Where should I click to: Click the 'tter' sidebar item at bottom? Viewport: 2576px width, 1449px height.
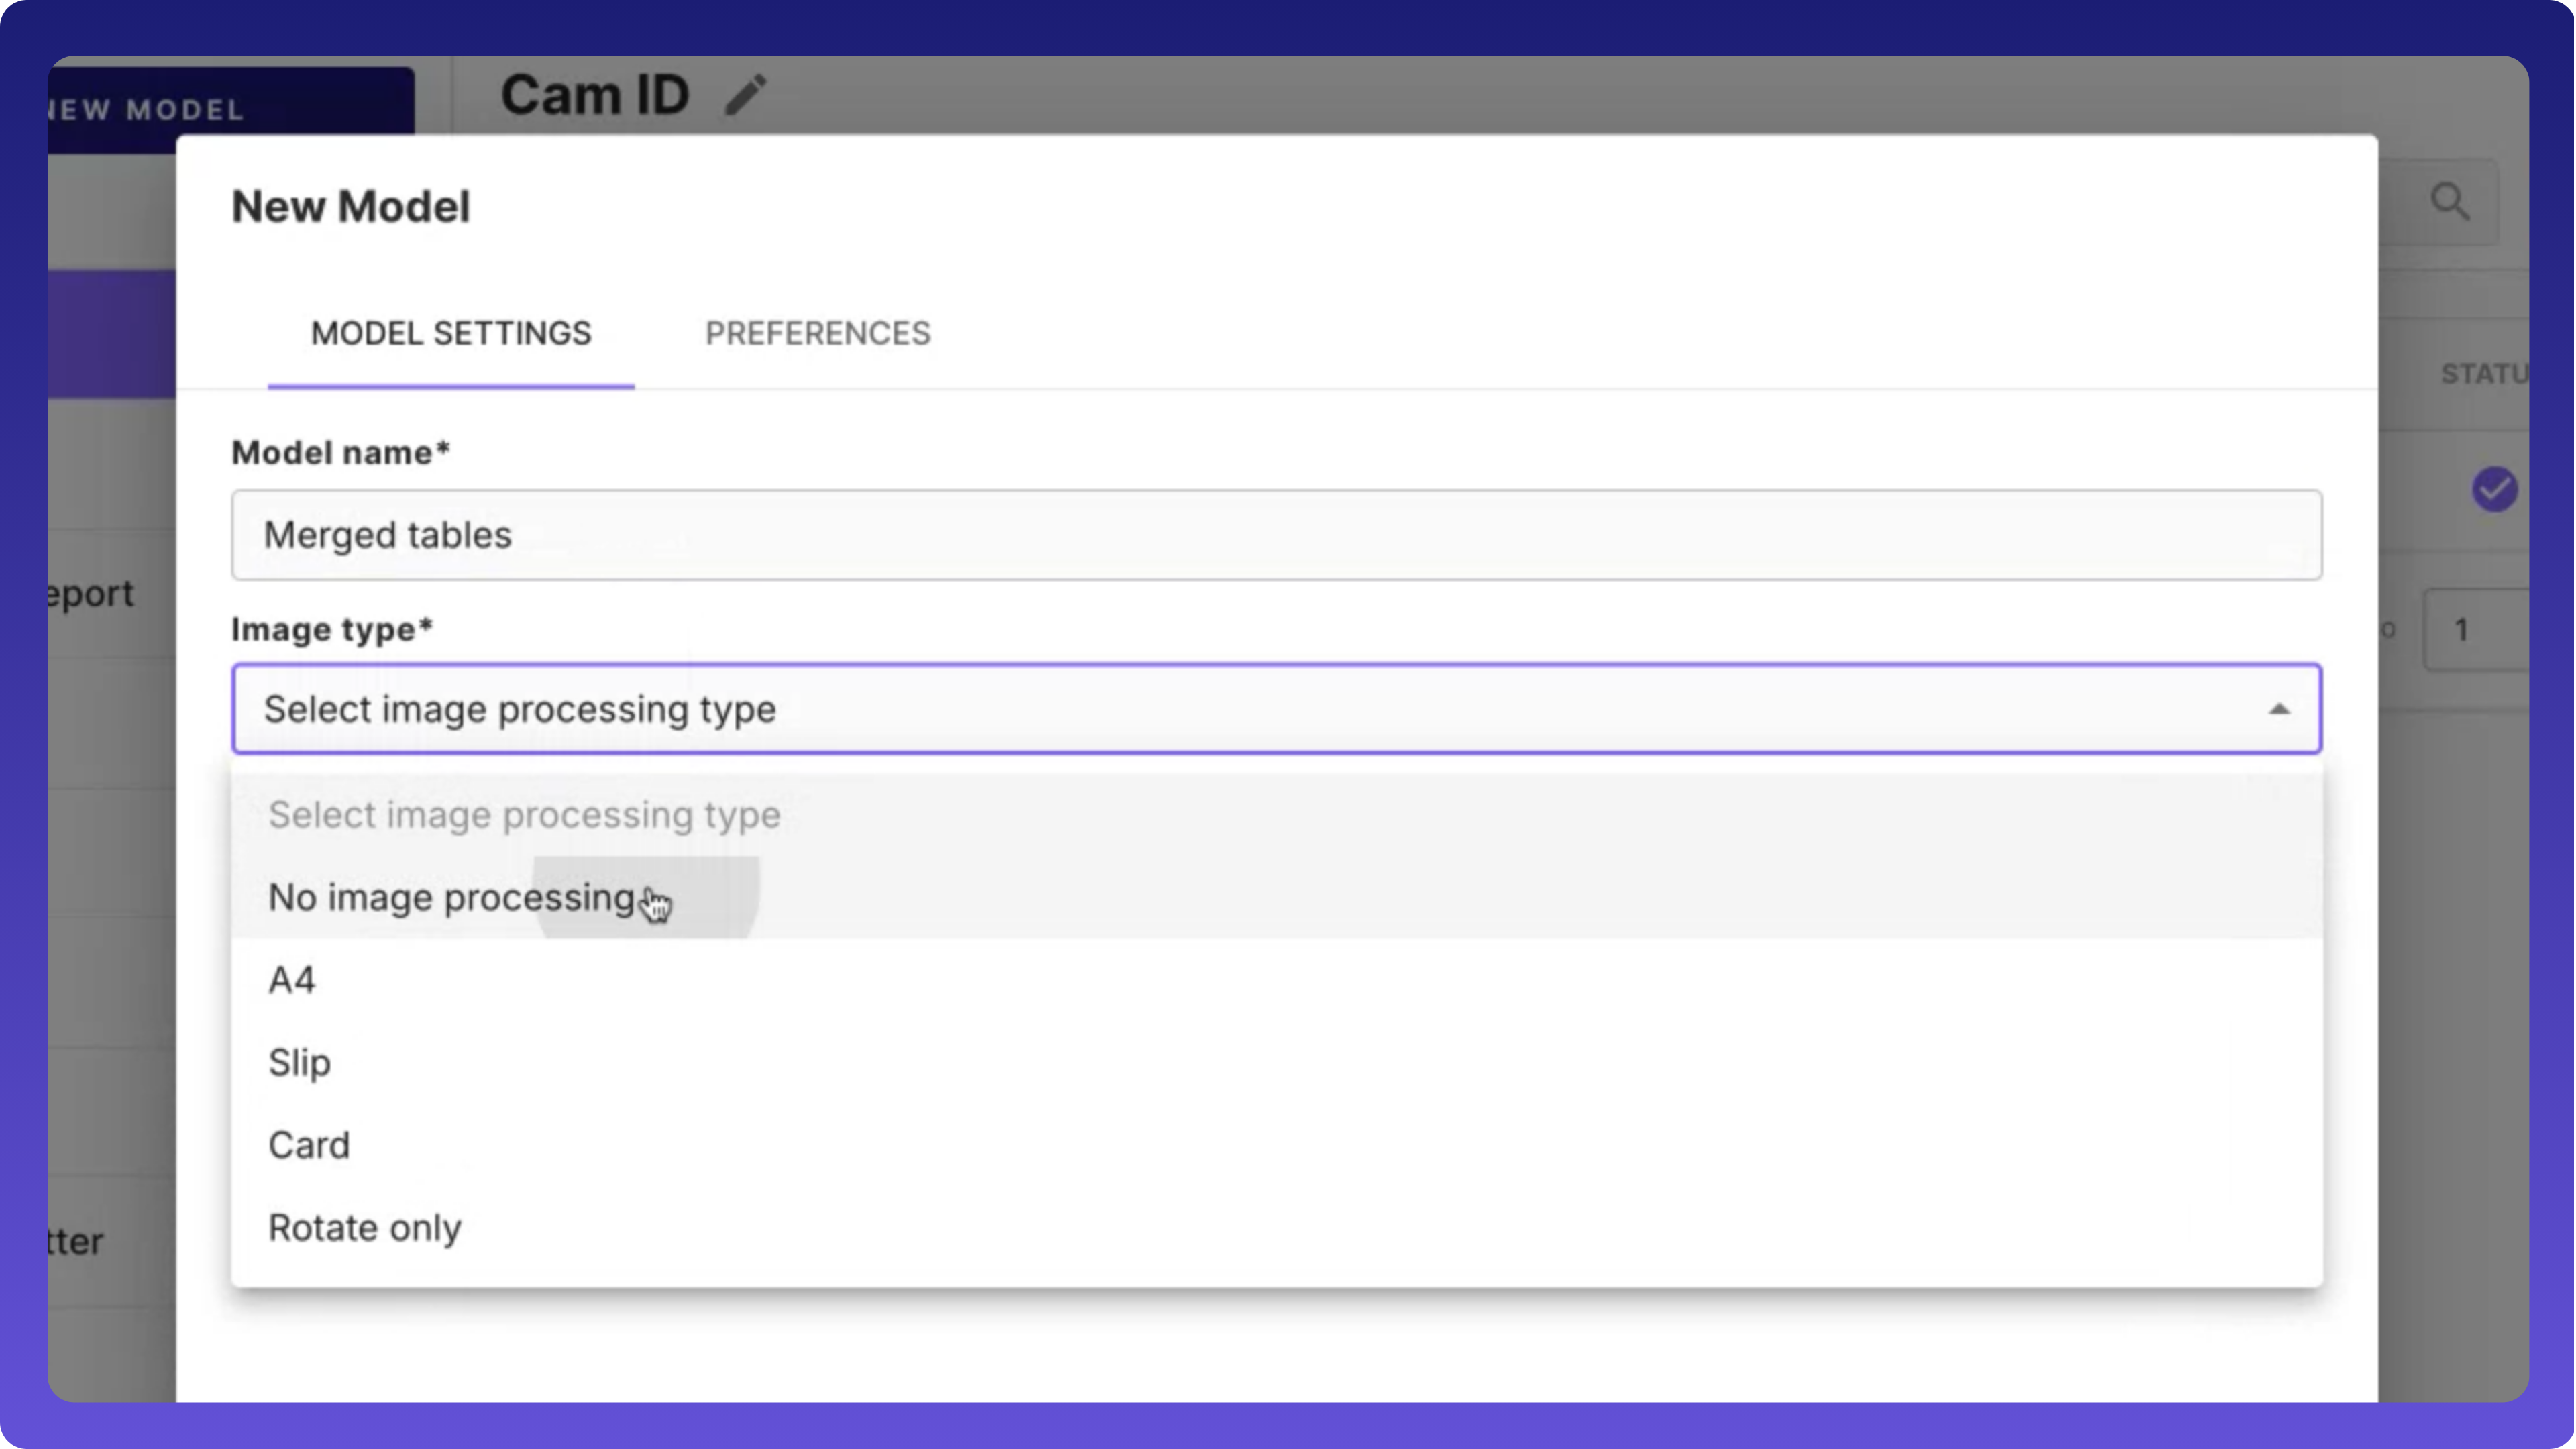[76, 1241]
